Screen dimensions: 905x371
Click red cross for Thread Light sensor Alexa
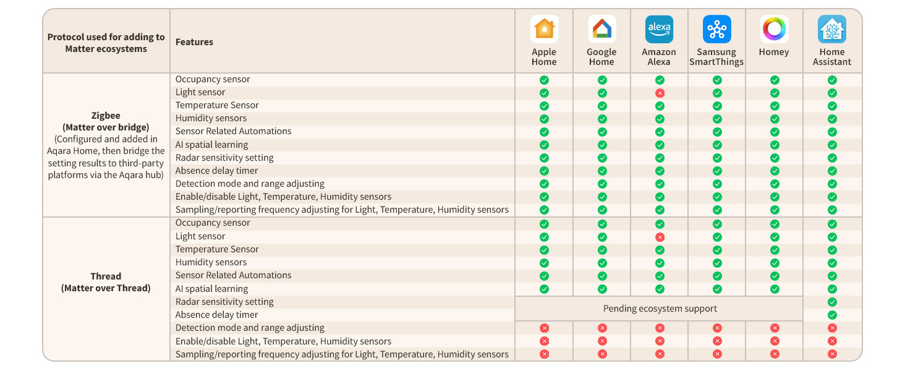coord(660,237)
